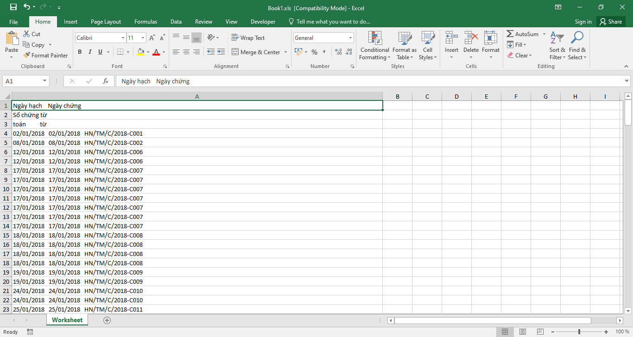Screen dimensions: 633x337
Task: Open the Developer ribbon tab
Action: 263,21
